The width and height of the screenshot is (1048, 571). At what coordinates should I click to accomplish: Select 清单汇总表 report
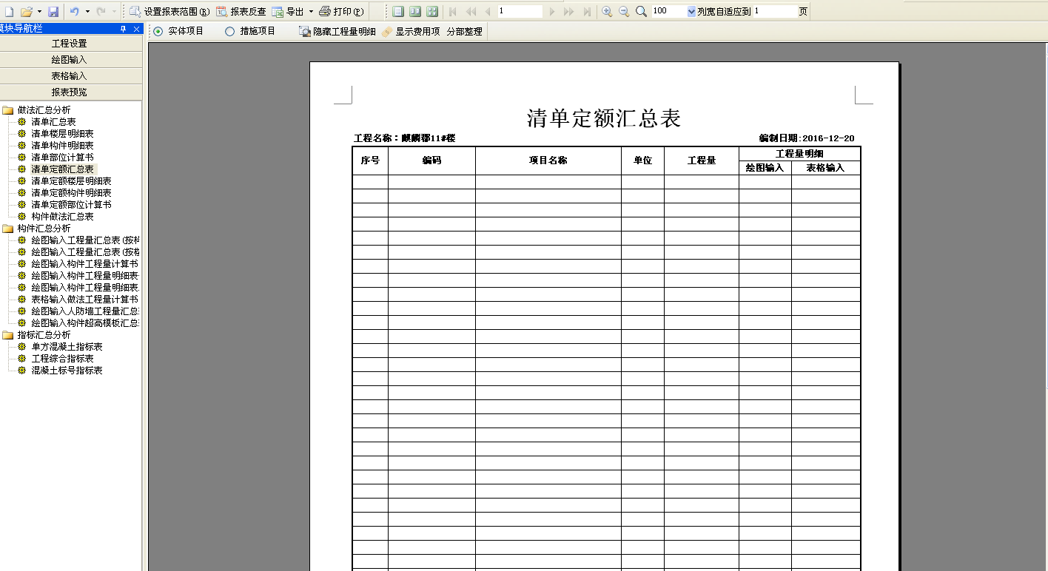click(x=53, y=122)
